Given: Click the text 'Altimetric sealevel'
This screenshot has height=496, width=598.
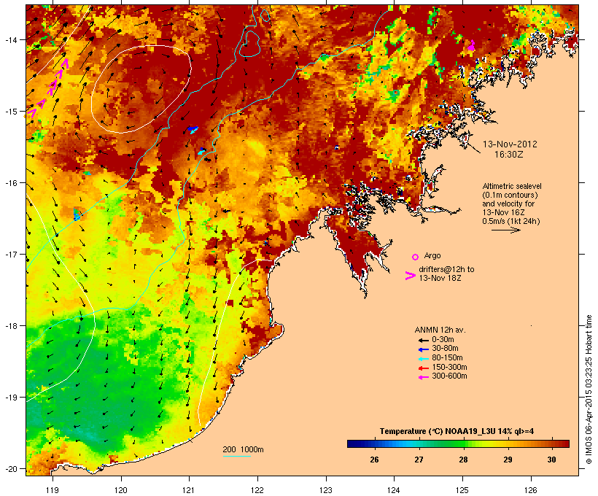Looking at the screenshot, I should click(512, 186).
